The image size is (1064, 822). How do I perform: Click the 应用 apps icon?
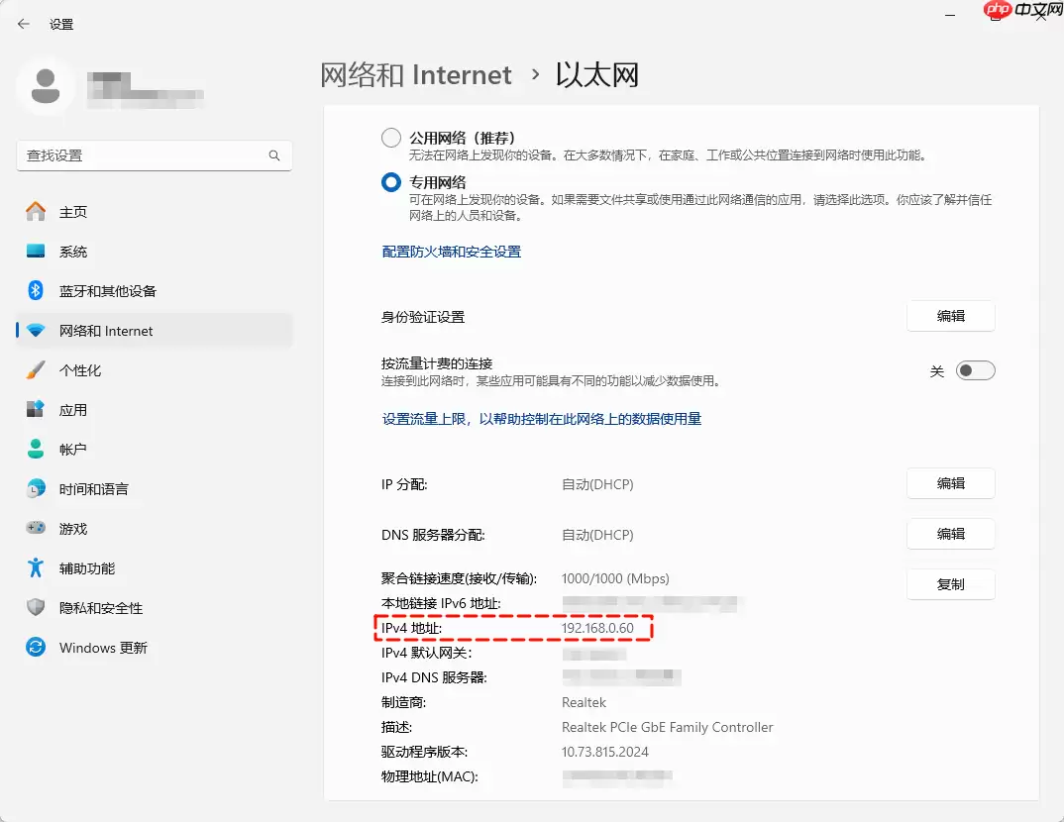coord(36,409)
